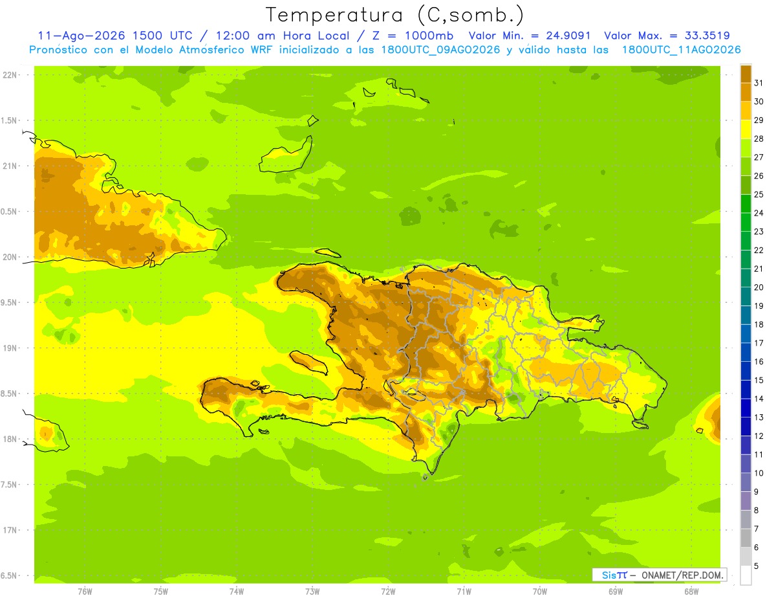Click the 'SisTT - ONAMET/REP.DOM.' credit label
Viewport: 776px width, 600px height.
coord(660,575)
